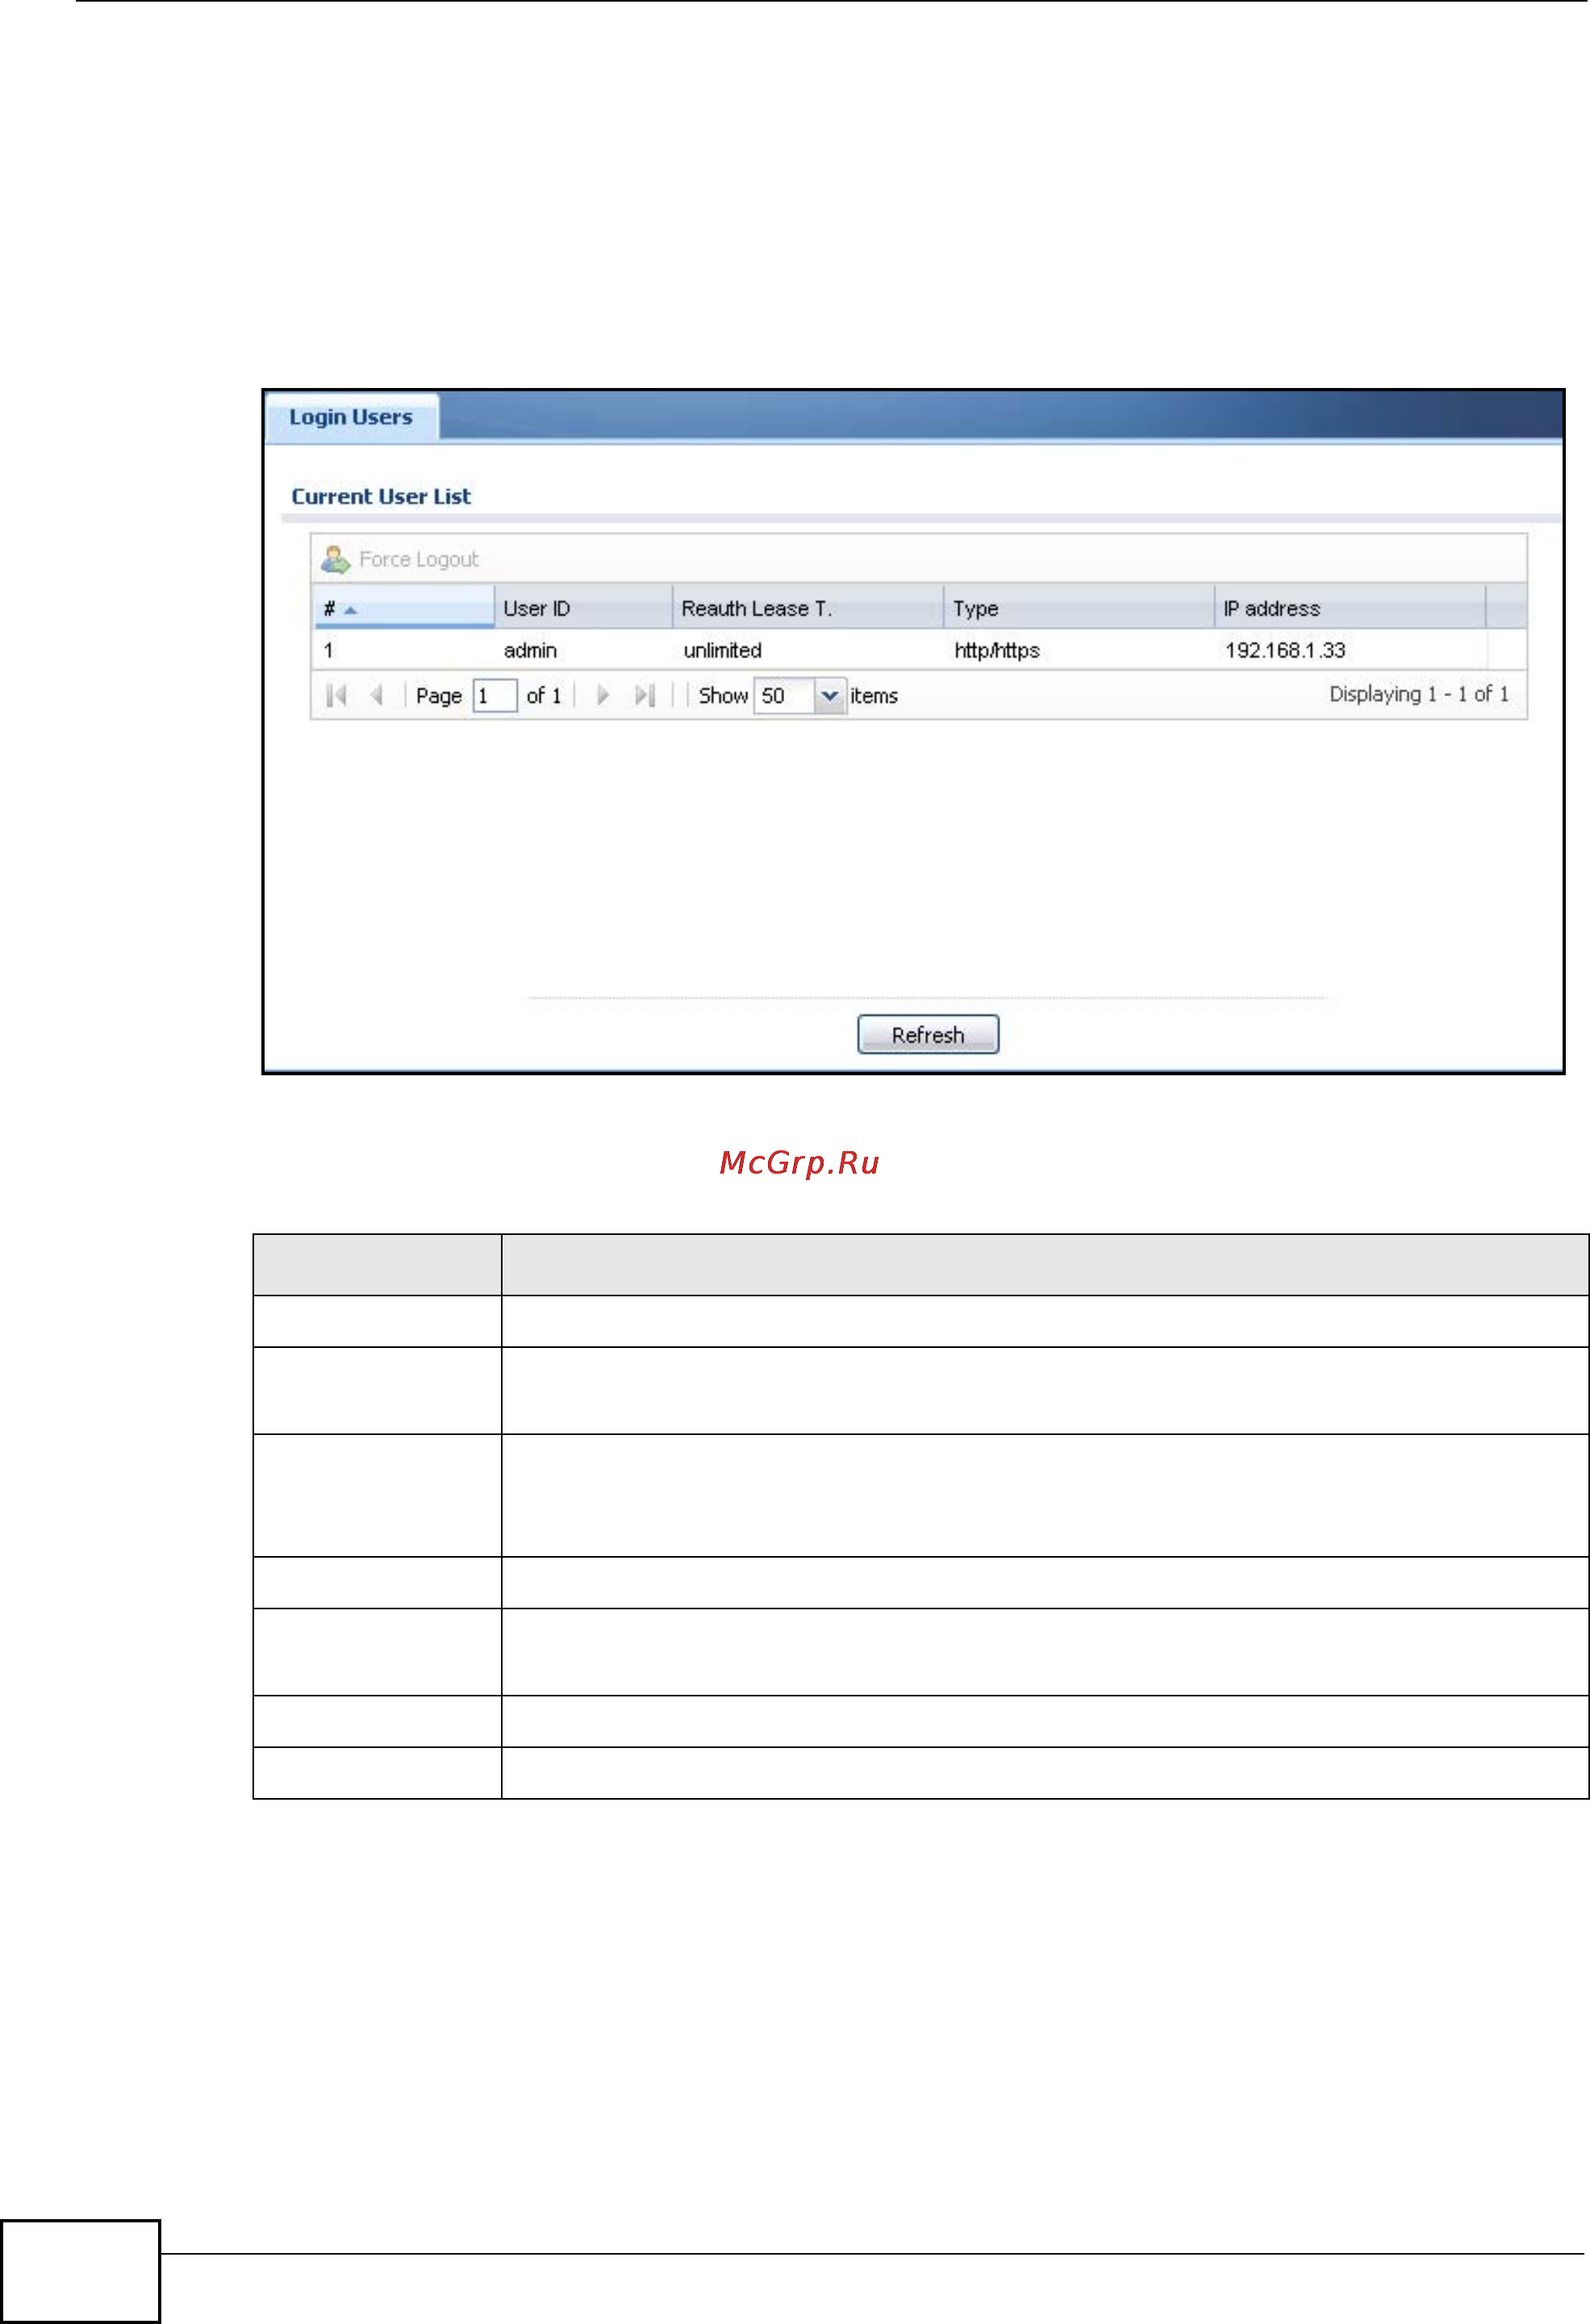Screen dimensions: 1590x2324
Task: Click the Current User List heading
Action: coord(381,496)
